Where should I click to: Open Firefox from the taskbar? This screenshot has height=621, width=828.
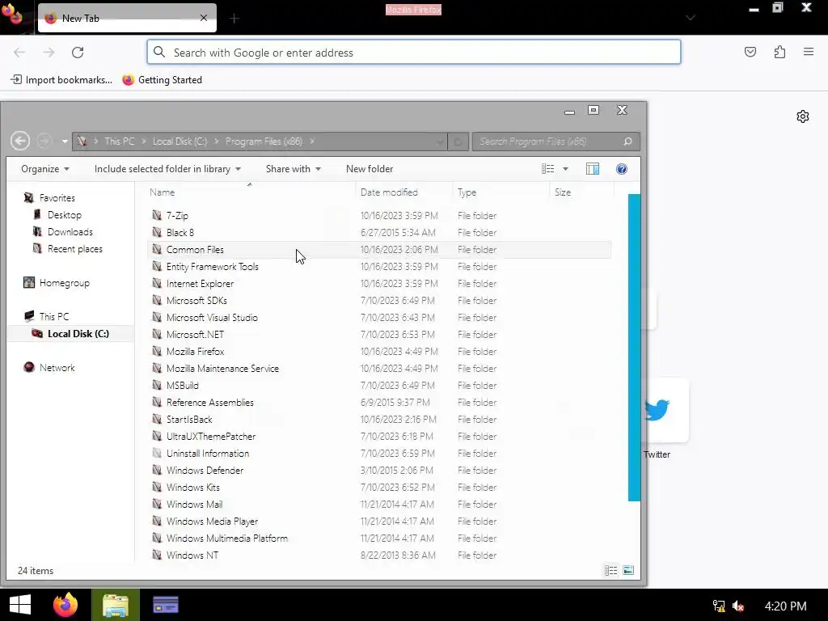65,605
